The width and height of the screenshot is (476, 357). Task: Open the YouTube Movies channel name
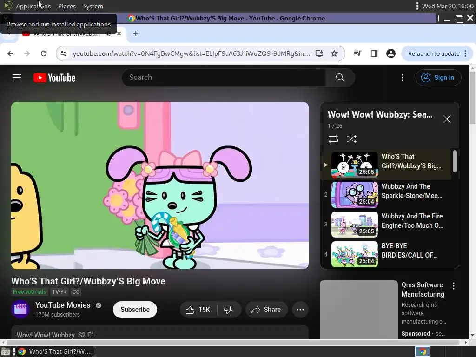point(63,305)
